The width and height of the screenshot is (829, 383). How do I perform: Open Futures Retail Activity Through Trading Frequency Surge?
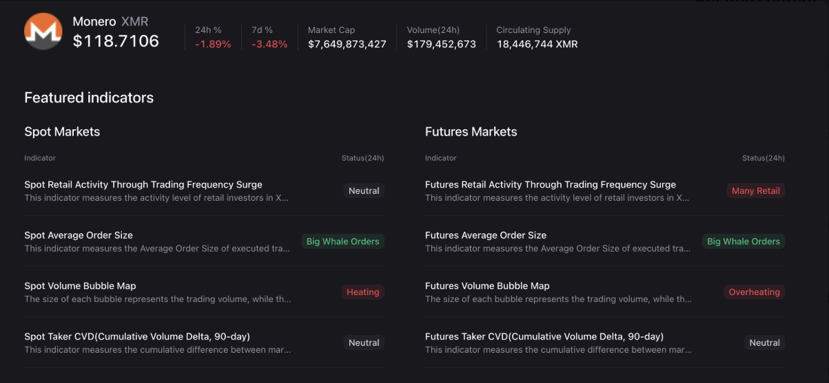[x=550, y=184]
